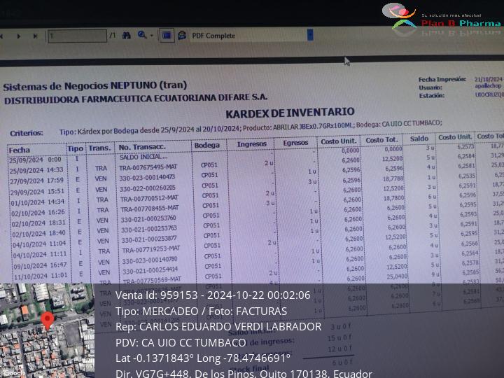Click the date 25/09/2024 14:33
Image resolution: width=504 pixels, height=378 pixels.
(x=36, y=170)
